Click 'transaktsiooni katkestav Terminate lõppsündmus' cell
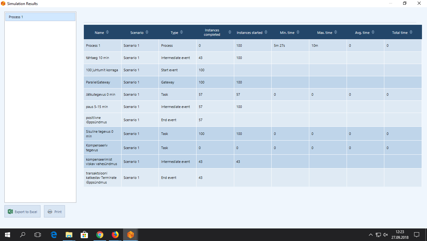Viewport: 427px width, 241px height. [102, 178]
